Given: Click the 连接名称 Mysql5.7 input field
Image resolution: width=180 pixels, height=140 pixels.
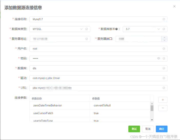Looking at the screenshot, I should click(98, 19).
